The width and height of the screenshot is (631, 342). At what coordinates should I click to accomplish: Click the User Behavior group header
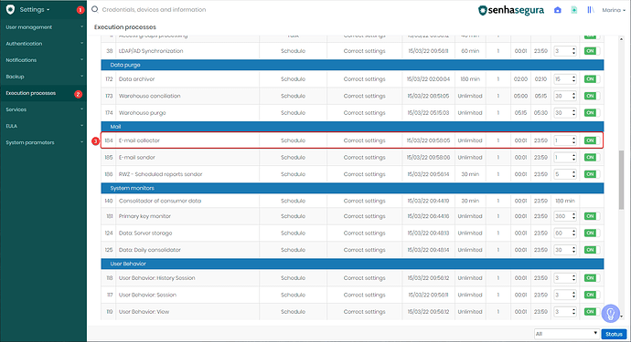tap(352, 264)
